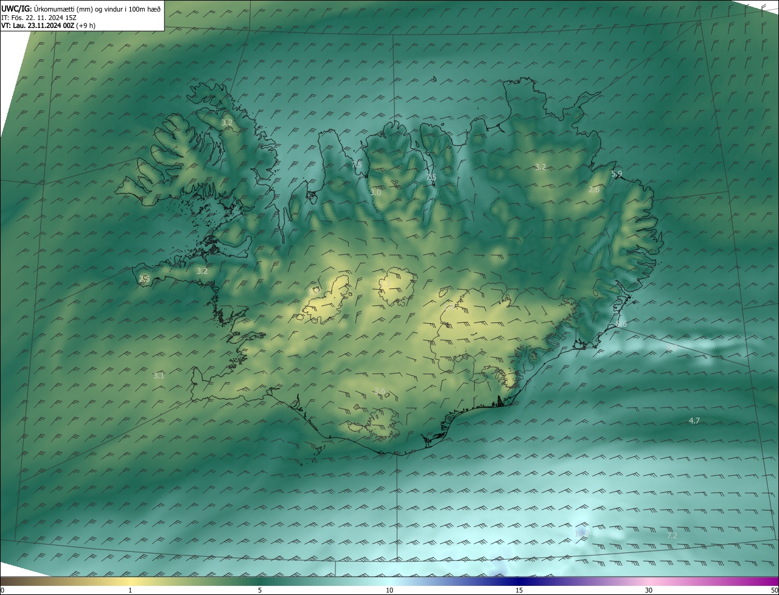Click the "10" tick on the color scale
The width and height of the screenshot is (779, 595).
(x=389, y=590)
